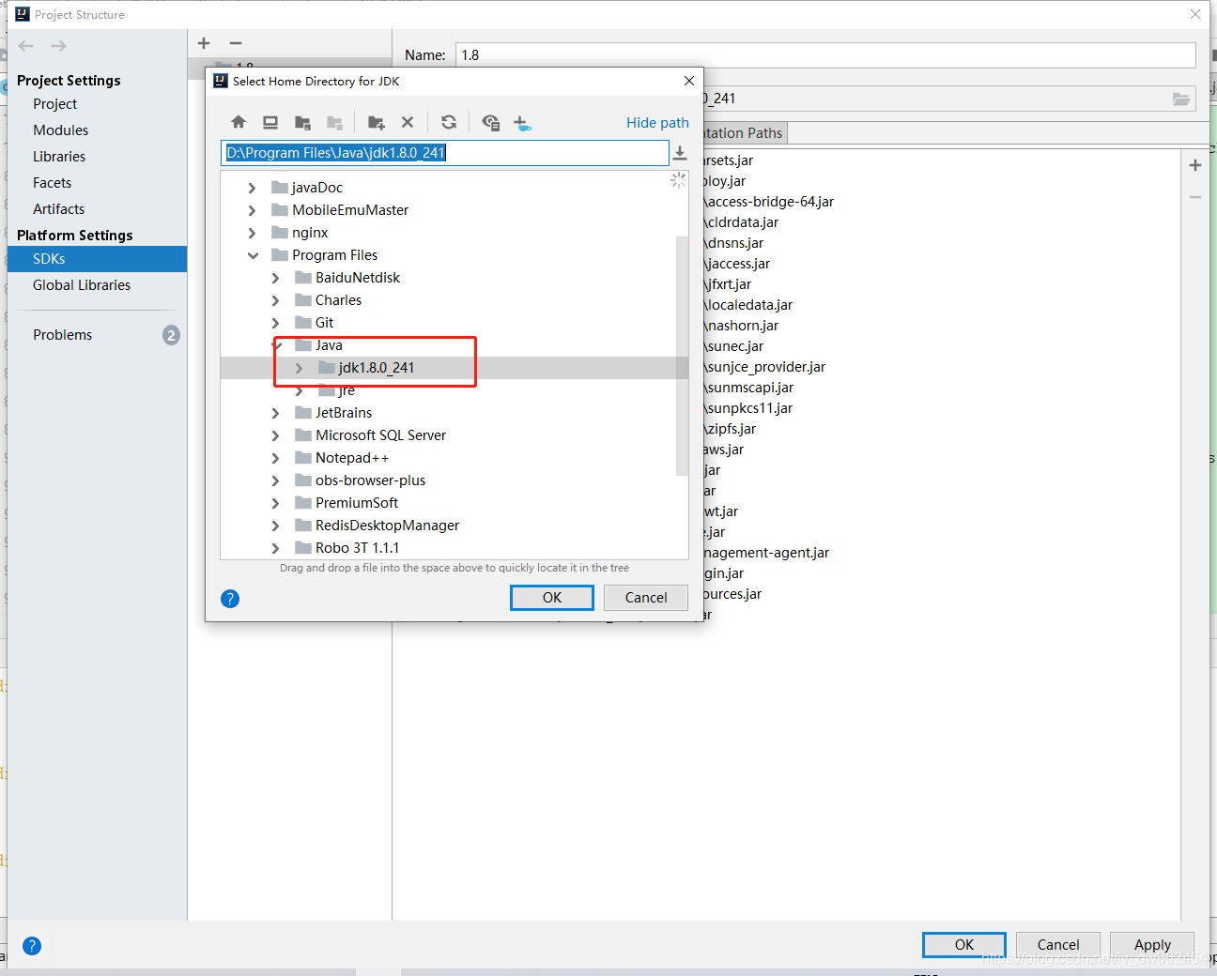Browse JDK home path folder icon

[1181, 99]
